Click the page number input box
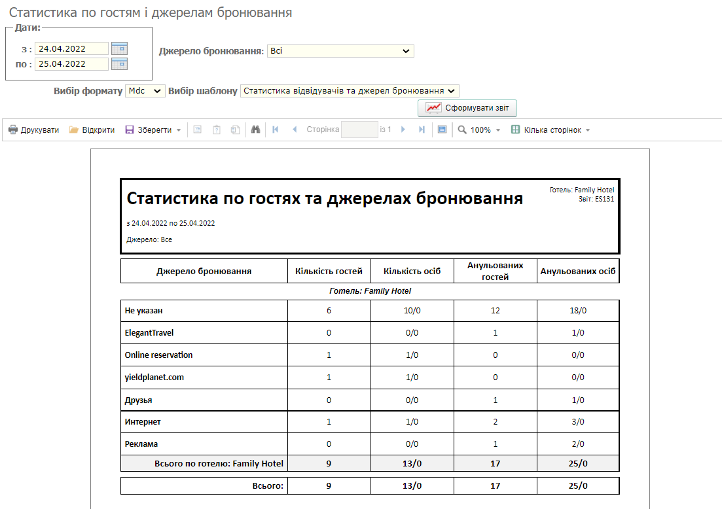Image resolution: width=722 pixels, height=509 pixels. (x=359, y=130)
